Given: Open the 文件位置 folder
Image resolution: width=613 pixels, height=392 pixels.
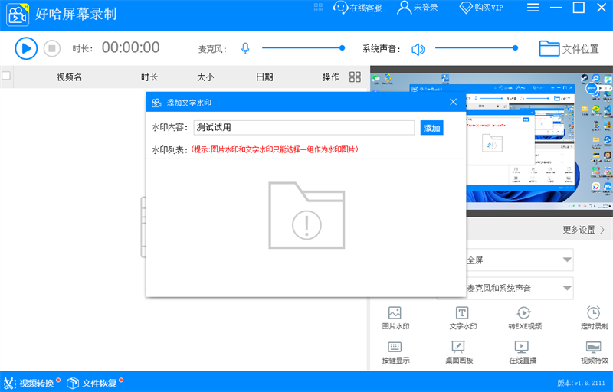Looking at the screenshot, I should (x=569, y=49).
